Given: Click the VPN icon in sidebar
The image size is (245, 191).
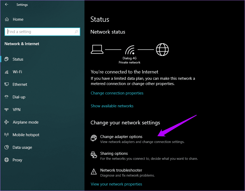Looking at the screenshot, I should coord(7,109).
